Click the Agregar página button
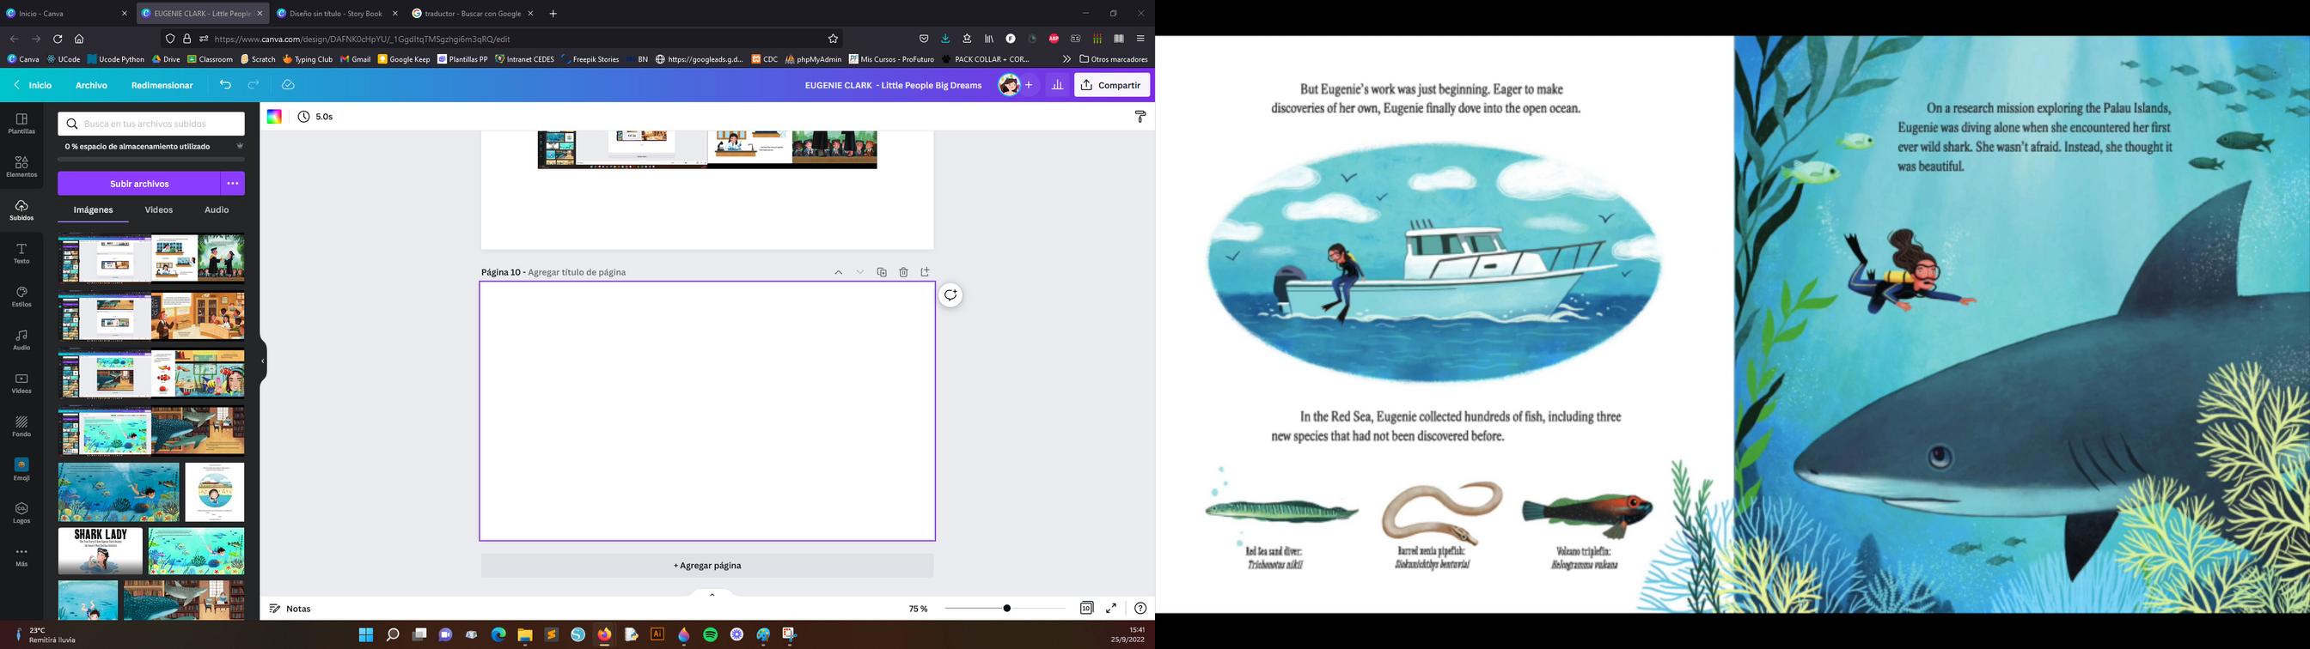This screenshot has width=2310, height=649. point(707,566)
